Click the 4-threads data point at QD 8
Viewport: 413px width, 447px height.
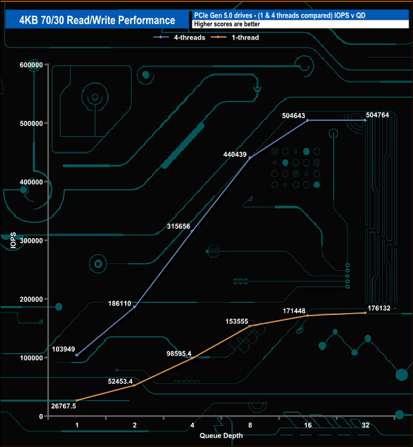click(x=250, y=157)
